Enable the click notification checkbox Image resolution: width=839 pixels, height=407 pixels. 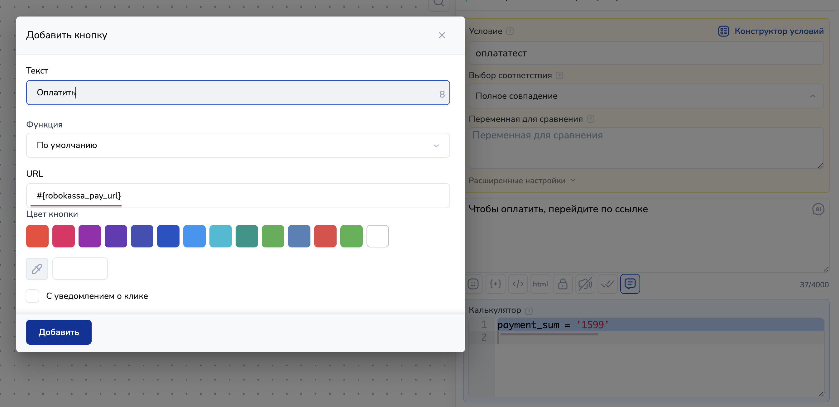(x=33, y=296)
